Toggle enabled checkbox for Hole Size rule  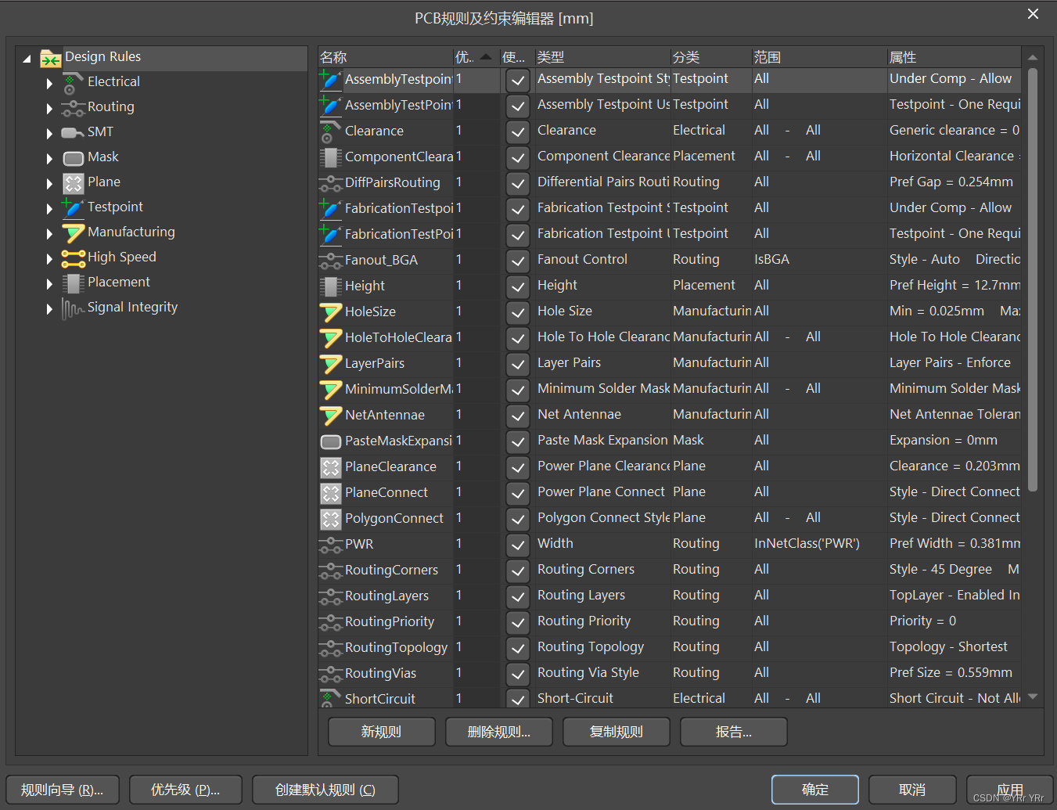coord(517,312)
